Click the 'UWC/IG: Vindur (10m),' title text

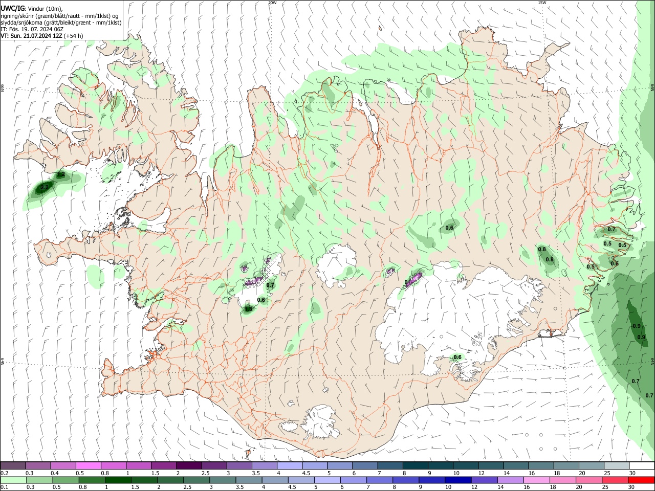point(31,8)
